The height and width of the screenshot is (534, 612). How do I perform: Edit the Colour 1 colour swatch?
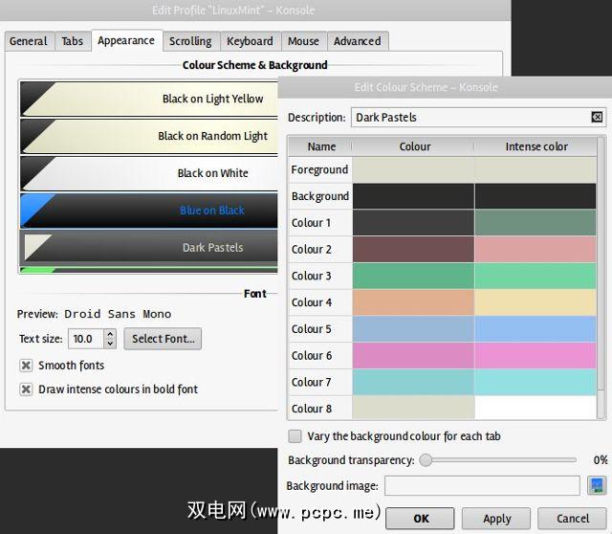pos(413,223)
